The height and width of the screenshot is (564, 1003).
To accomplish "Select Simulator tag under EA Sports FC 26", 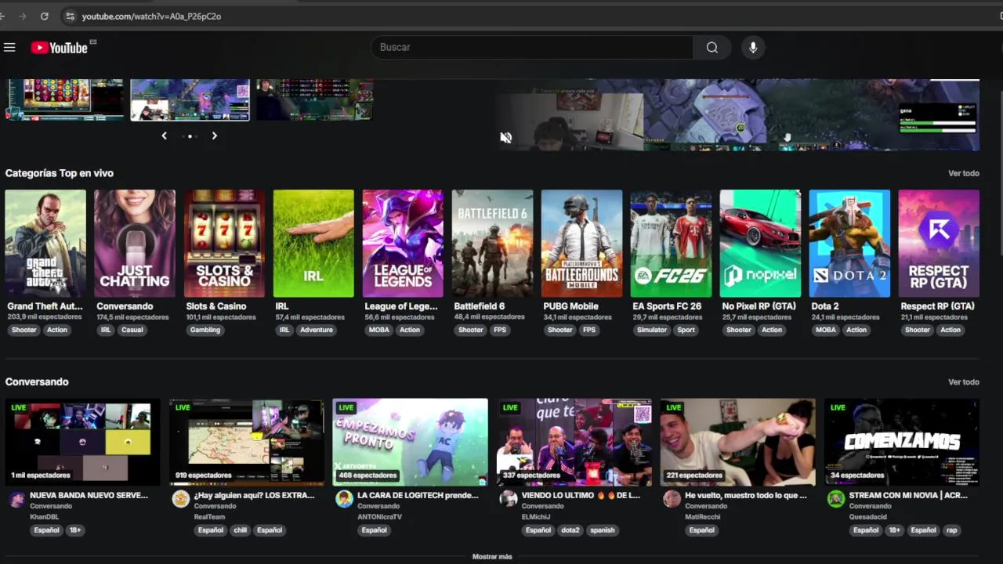I will tap(652, 330).
